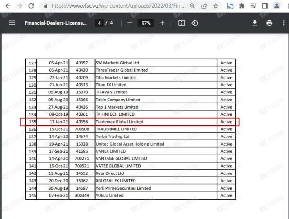
Task: Select Tifia Markets Limited entry
Action: click(x=116, y=78)
